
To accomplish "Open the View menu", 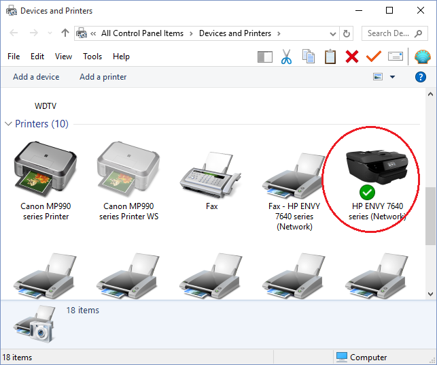I will coord(63,57).
